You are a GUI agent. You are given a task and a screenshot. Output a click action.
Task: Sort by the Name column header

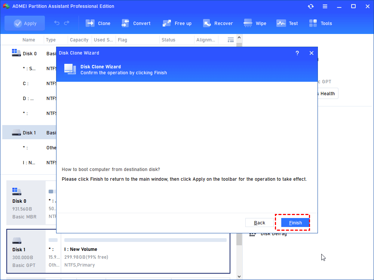tap(29, 40)
